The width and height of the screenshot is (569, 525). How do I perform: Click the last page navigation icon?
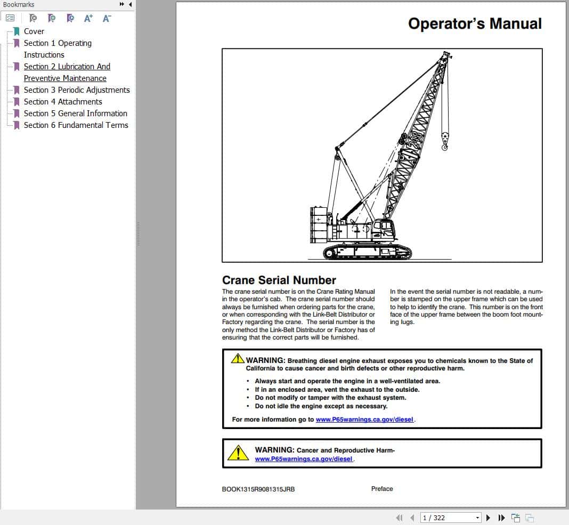(x=501, y=518)
